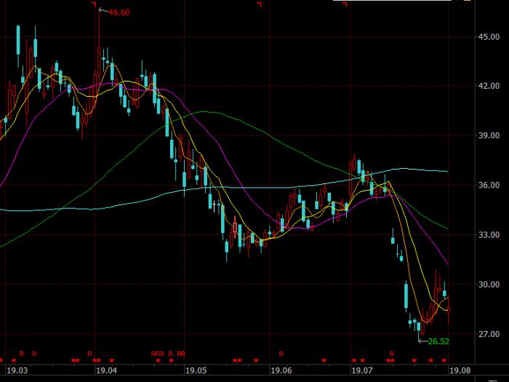Open the lone R marker in 19.06 period
509x382 pixels.
coord(281,354)
